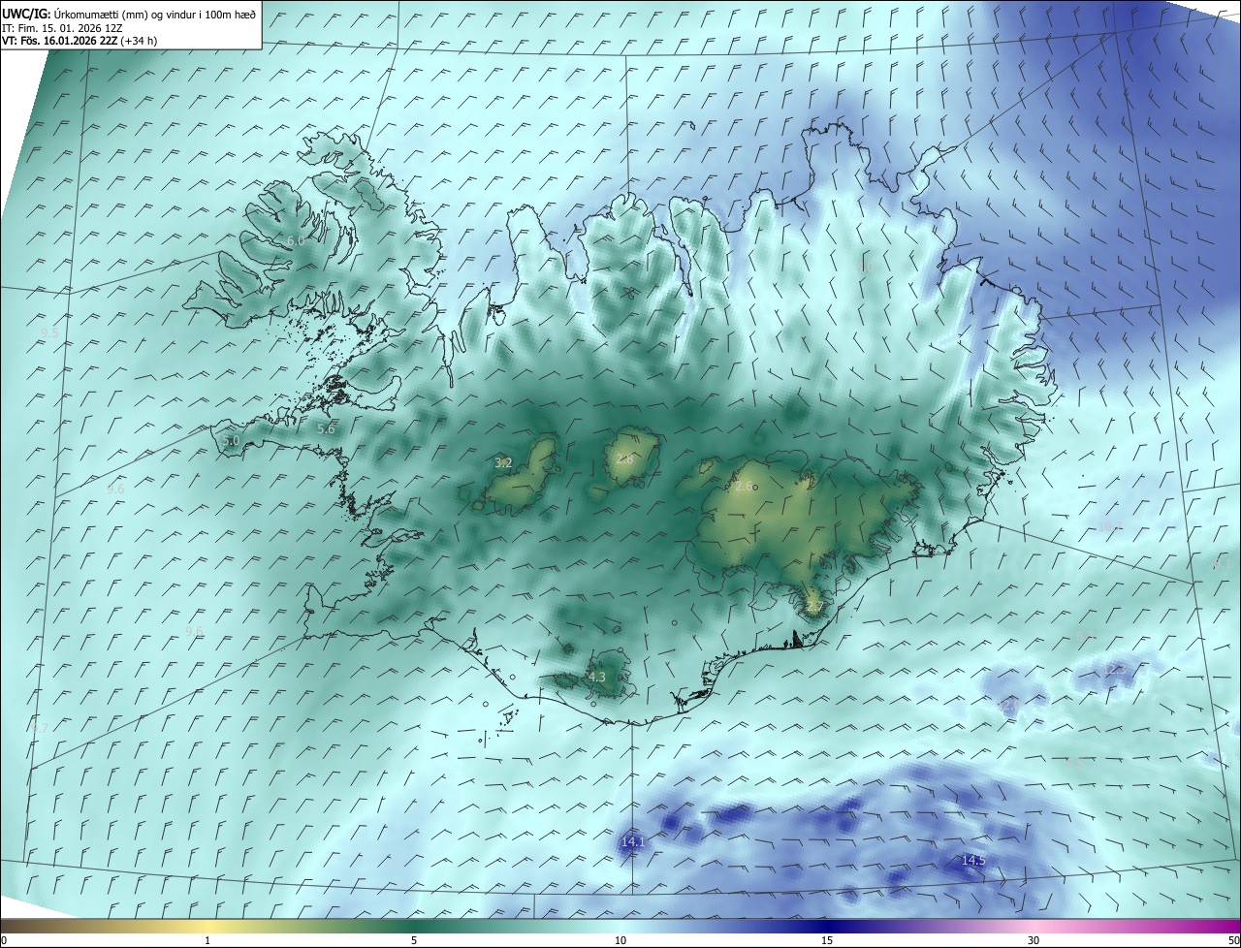Click the 5.6 value on Snæfellsnes peninsula

[326, 428]
